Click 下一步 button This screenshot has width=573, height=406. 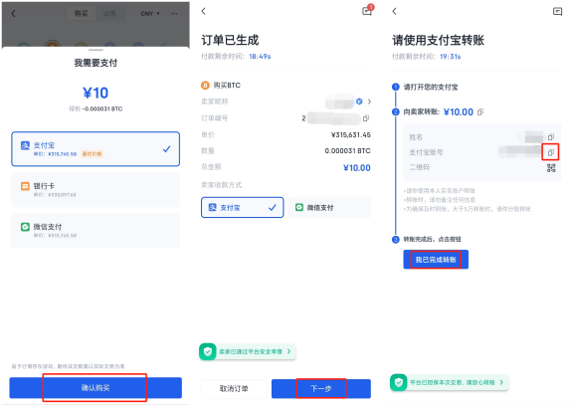click(321, 388)
